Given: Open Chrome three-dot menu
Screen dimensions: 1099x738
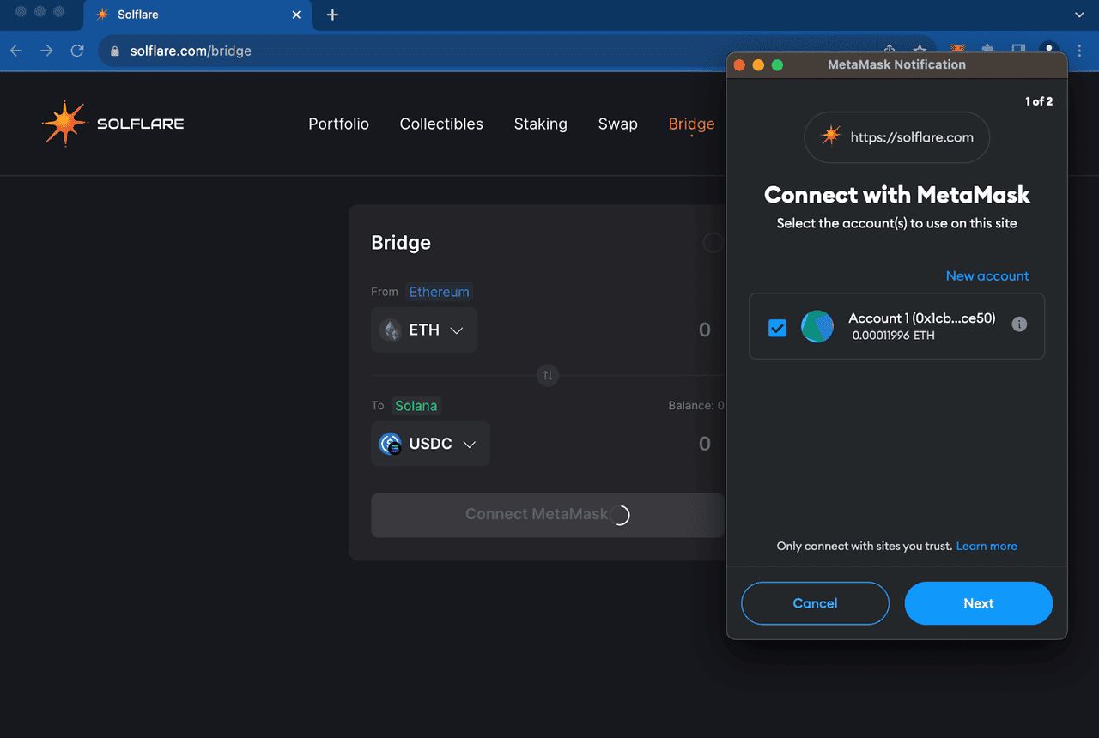Looking at the screenshot, I should (1079, 51).
